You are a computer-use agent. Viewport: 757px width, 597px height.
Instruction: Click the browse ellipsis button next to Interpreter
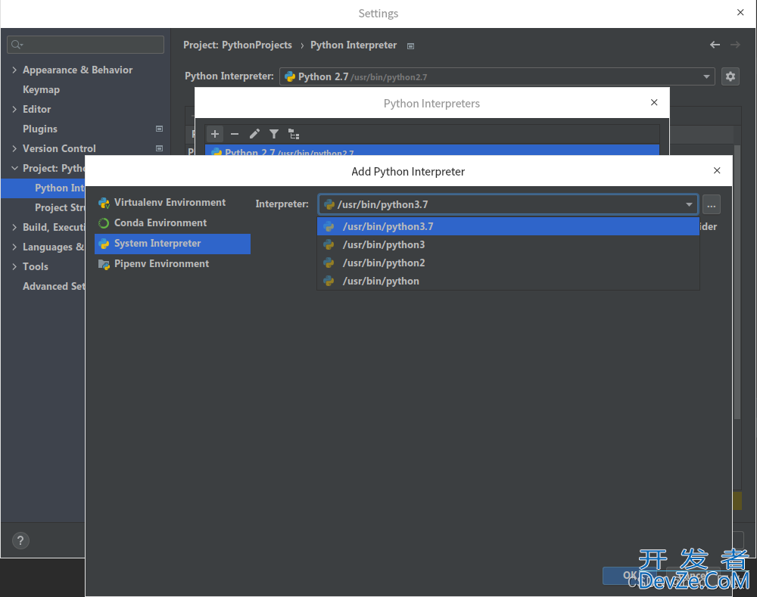click(711, 204)
